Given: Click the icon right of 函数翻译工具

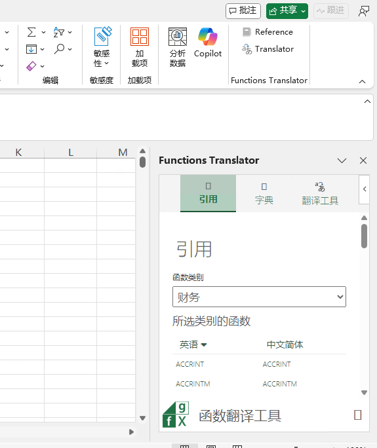Looking at the screenshot, I should (x=358, y=415).
